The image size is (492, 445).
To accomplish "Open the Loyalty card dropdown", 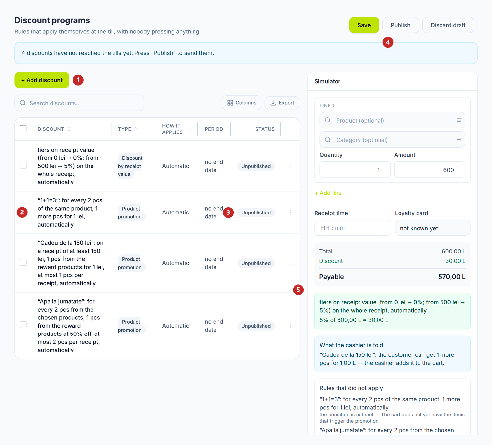I will (432, 228).
